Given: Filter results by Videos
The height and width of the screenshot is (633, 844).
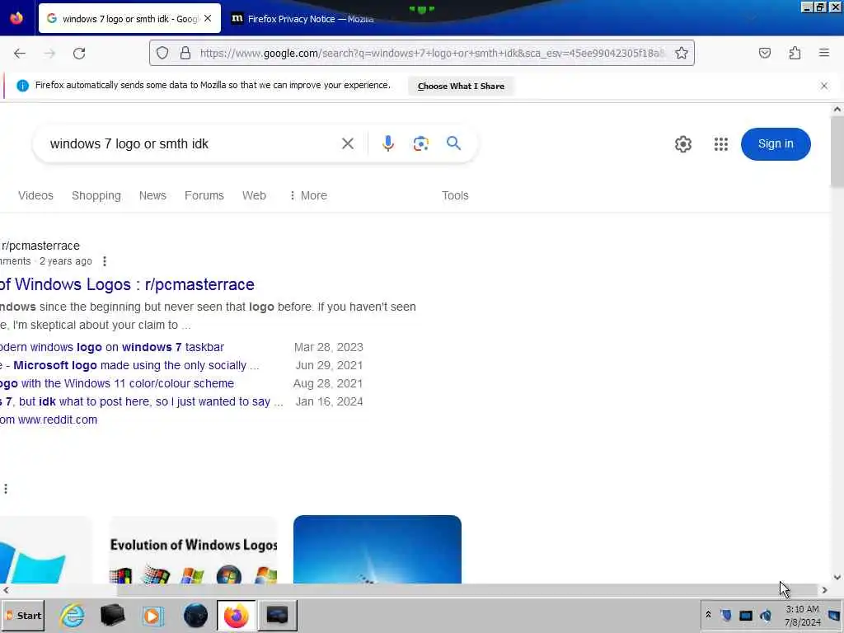Looking at the screenshot, I should [35, 195].
